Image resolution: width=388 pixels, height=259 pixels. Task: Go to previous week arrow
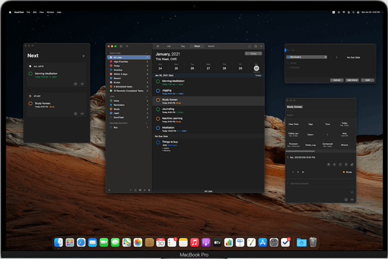[x=247, y=53]
